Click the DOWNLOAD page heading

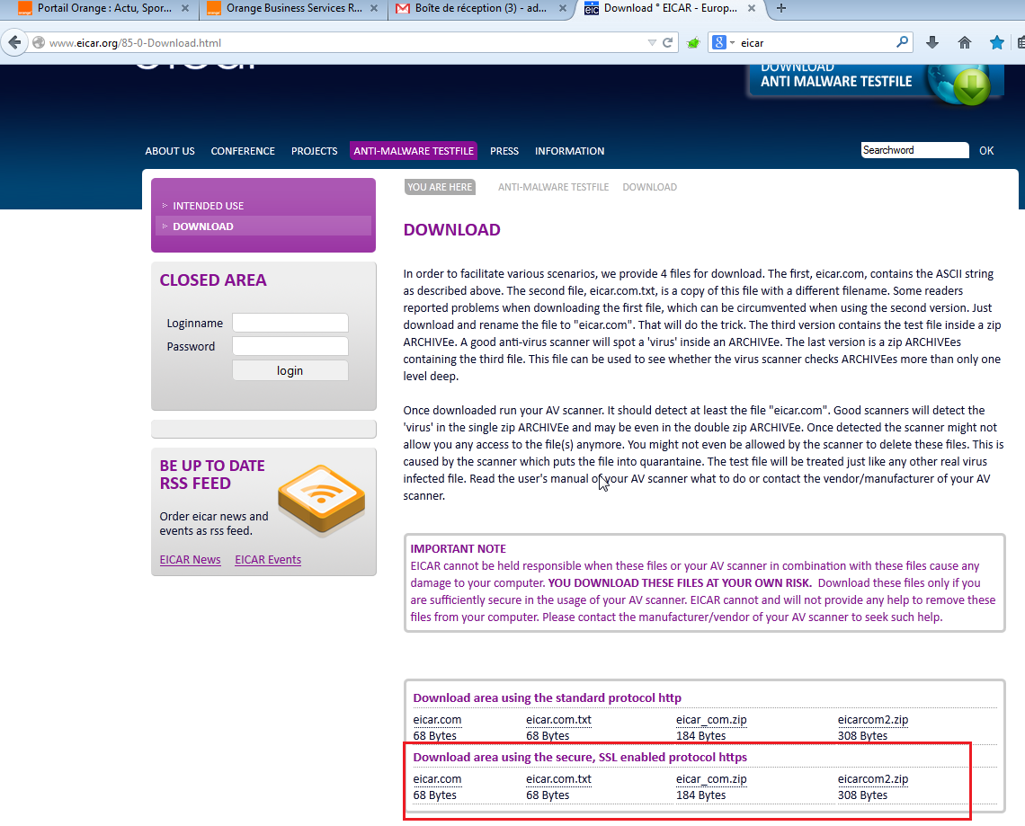pyautogui.click(x=451, y=230)
